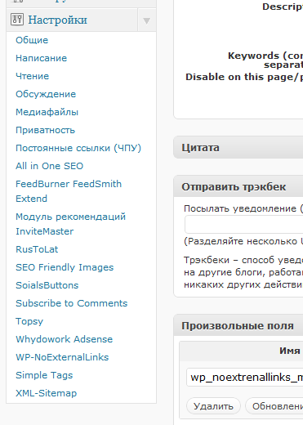This screenshot has width=303, height=425.
Task: Click the Имя column header
Action: coord(290,351)
